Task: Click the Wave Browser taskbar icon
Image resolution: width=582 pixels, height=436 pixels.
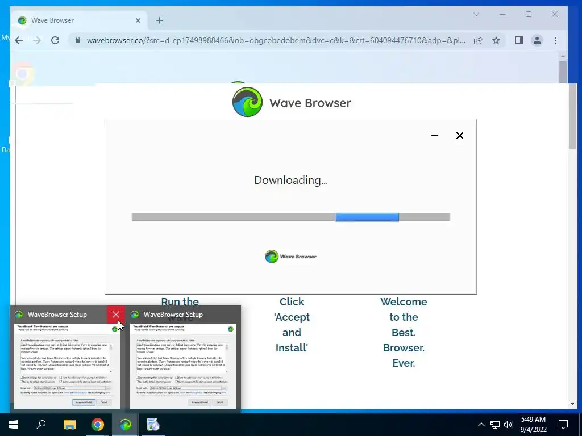Action: point(126,425)
